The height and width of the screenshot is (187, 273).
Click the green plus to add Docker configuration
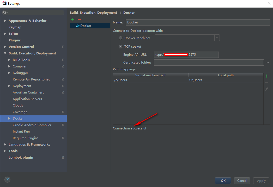(73, 20)
